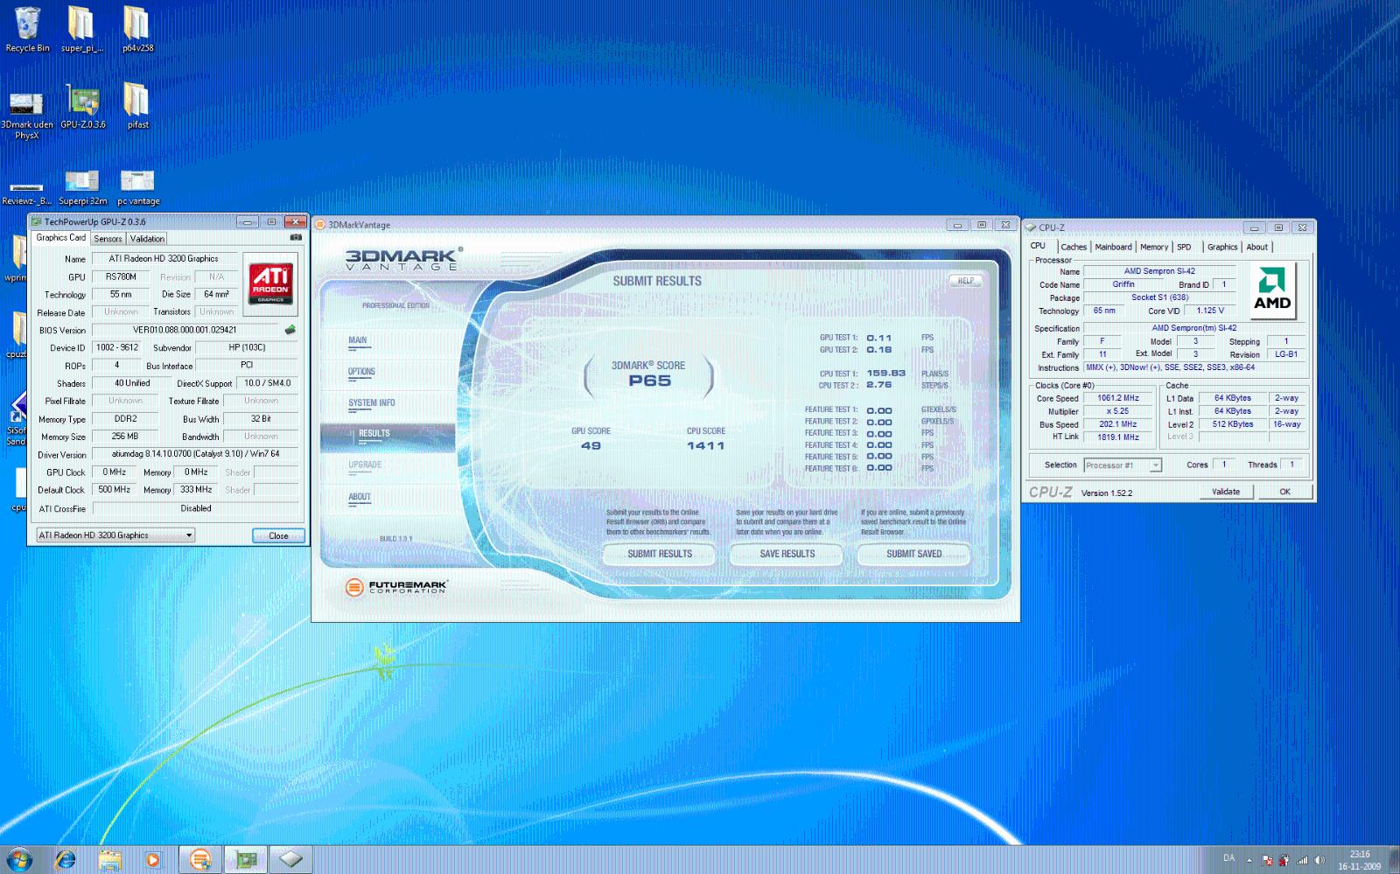Click the CPU score value 1411
This screenshot has width=1400, height=874.
click(705, 445)
